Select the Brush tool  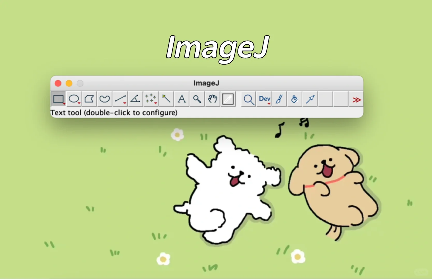tap(279, 99)
